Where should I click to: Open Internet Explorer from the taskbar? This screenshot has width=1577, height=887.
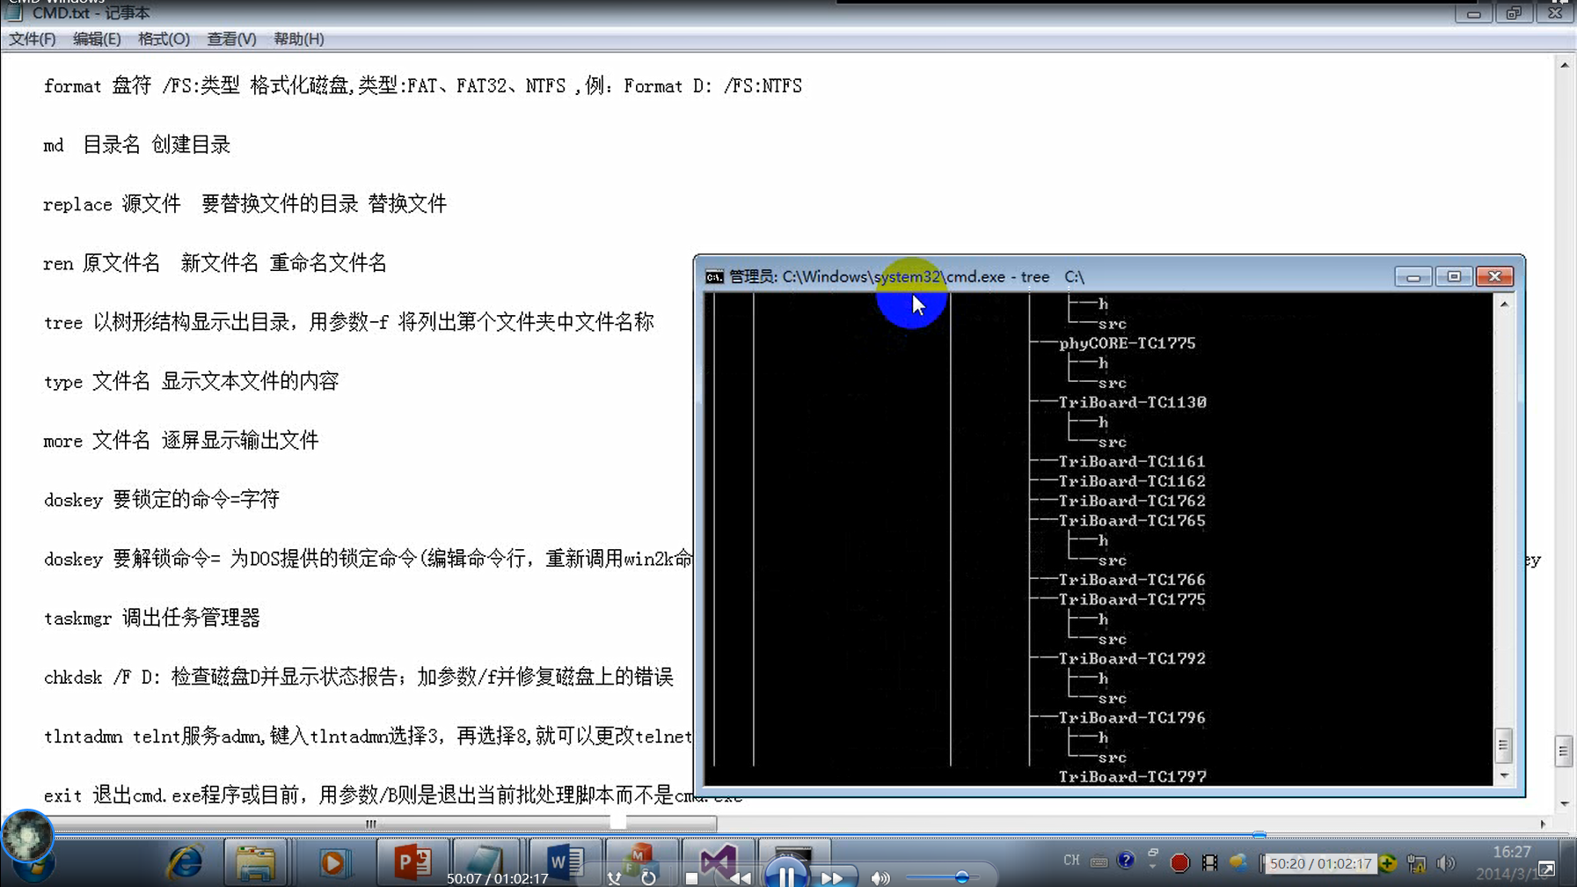click(186, 863)
